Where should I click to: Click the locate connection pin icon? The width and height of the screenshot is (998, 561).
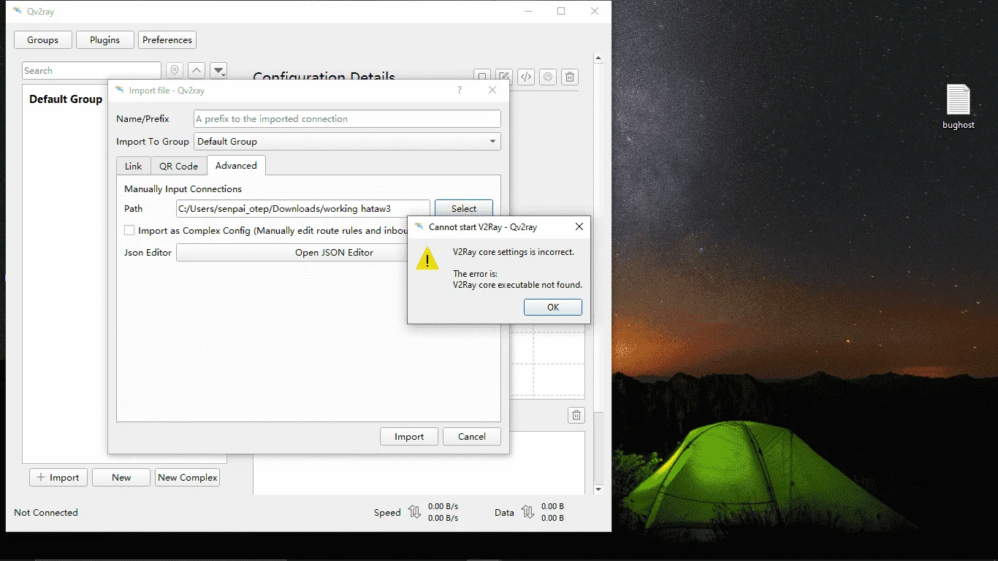pos(174,71)
